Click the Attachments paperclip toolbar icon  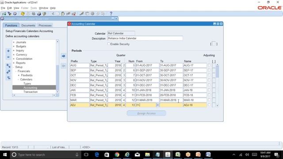point(98,14)
